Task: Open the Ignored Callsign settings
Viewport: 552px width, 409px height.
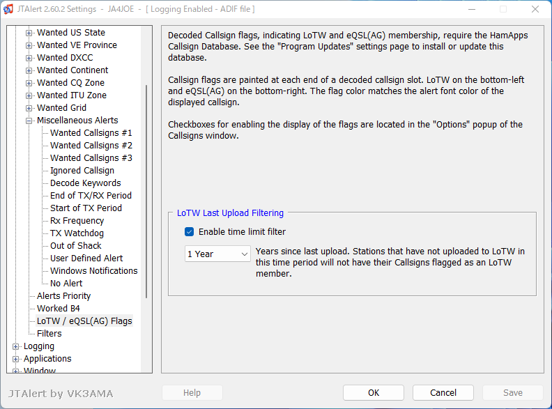Action: click(82, 170)
